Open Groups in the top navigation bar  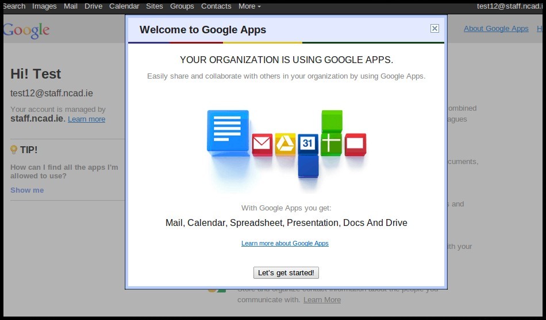pos(182,6)
